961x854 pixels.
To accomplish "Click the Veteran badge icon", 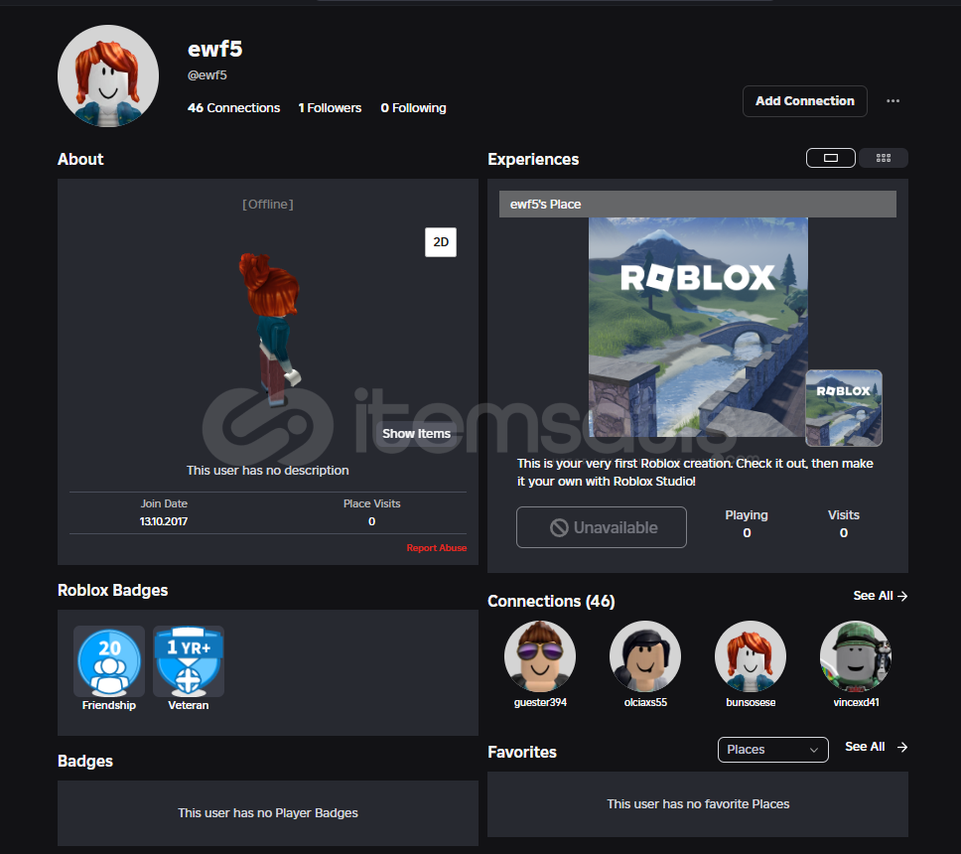I will coord(188,660).
